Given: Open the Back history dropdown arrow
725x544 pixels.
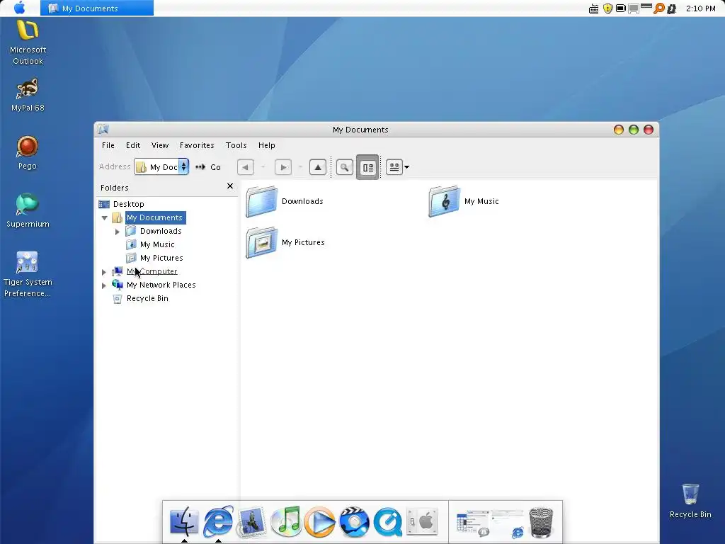Looking at the screenshot, I should pos(263,167).
